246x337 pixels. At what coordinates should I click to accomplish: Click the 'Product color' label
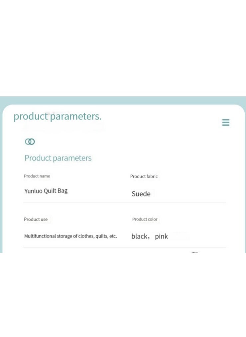pos(145,219)
